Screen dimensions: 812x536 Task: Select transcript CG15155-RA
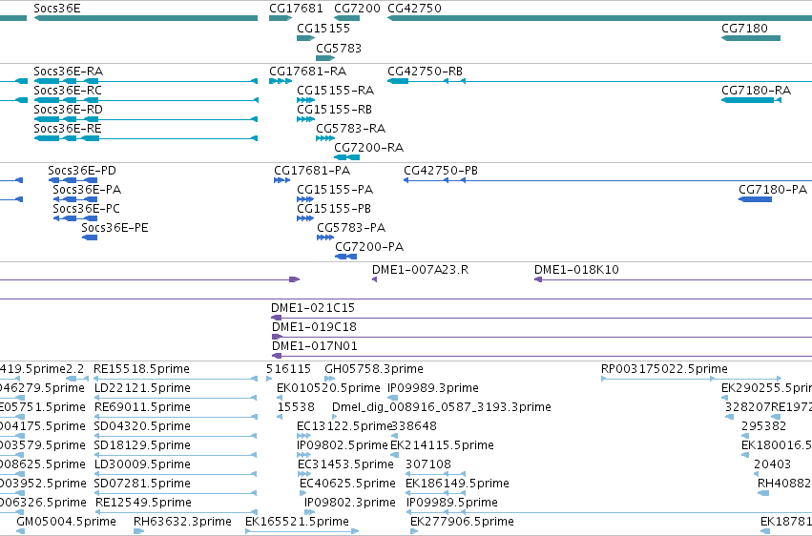pos(305,100)
